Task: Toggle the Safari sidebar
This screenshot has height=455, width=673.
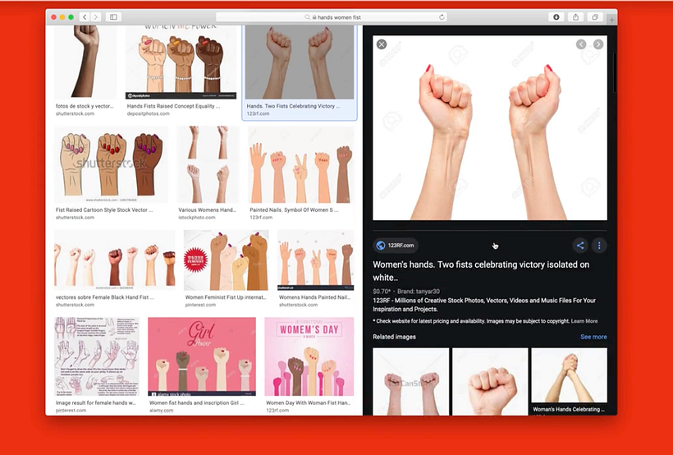Action: (113, 16)
